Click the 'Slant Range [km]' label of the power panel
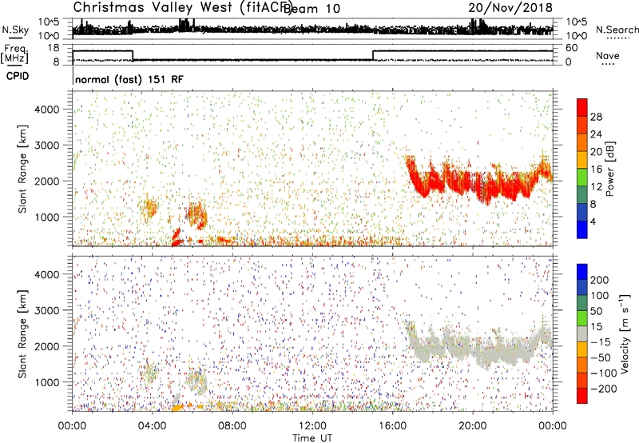Viewport: 639px width, 443px height. [22, 169]
